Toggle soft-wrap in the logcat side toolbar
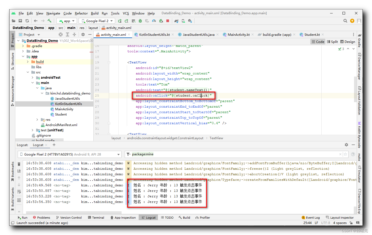Image resolution: width=372 pixels, height=235 pixels. pyautogui.click(x=19, y=192)
